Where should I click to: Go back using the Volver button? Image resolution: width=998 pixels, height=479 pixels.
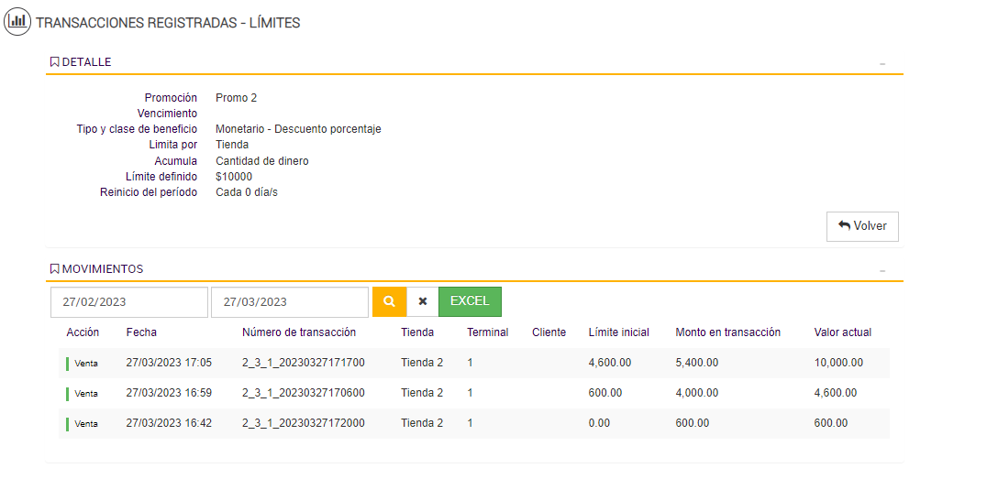[862, 226]
